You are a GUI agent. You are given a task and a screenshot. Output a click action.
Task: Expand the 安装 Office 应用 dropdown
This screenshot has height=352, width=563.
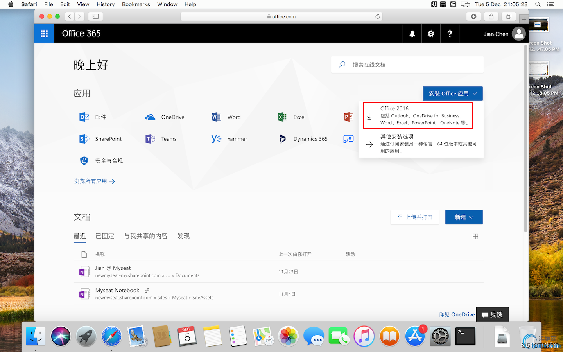click(x=453, y=93)
